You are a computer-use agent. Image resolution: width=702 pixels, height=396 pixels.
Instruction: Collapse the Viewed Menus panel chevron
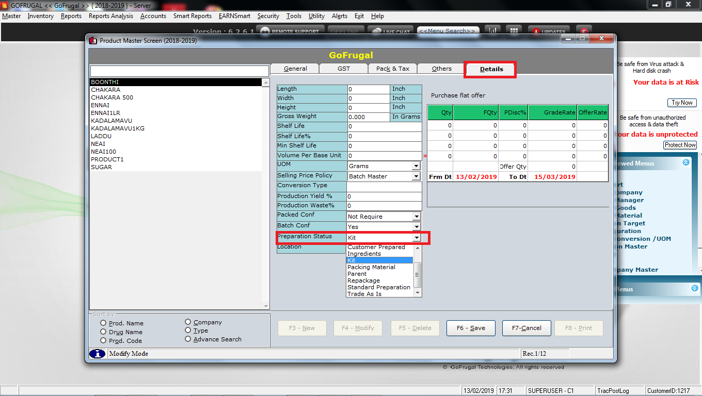coord(685,162)
